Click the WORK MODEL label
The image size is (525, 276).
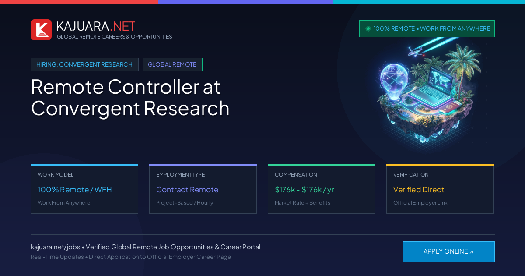click(x=56, y=175)
